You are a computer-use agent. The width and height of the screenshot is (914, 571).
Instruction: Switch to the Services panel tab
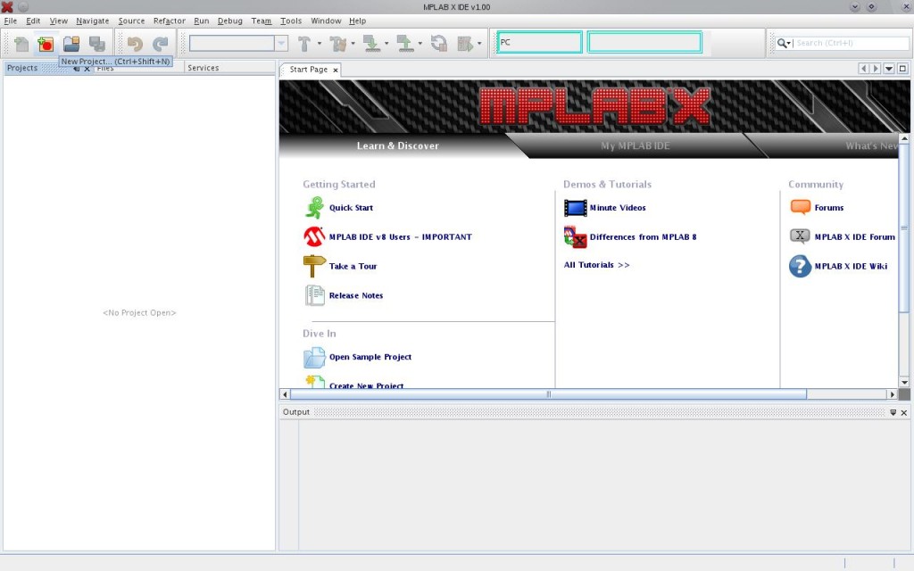203,68
